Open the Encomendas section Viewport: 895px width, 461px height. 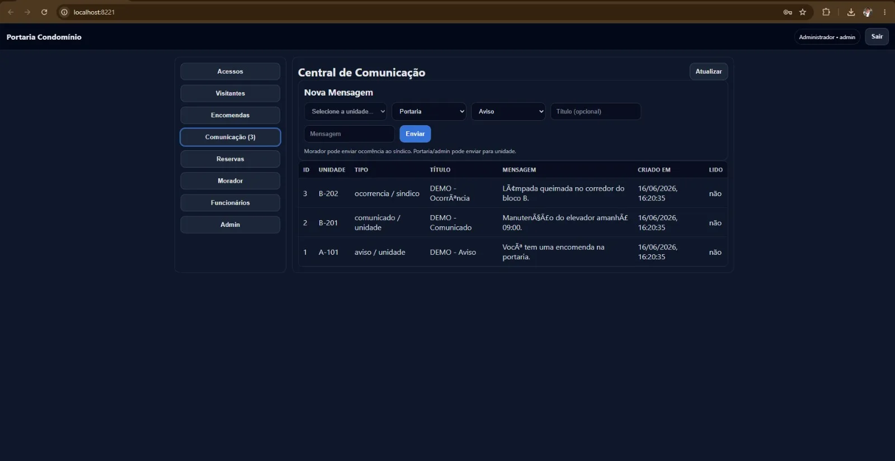pos(230,115)
